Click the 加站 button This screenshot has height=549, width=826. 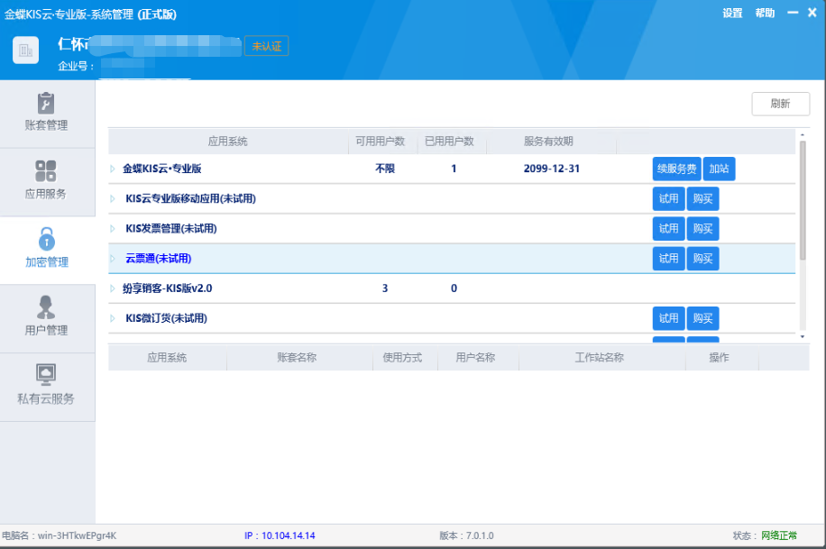click(719, 169)
